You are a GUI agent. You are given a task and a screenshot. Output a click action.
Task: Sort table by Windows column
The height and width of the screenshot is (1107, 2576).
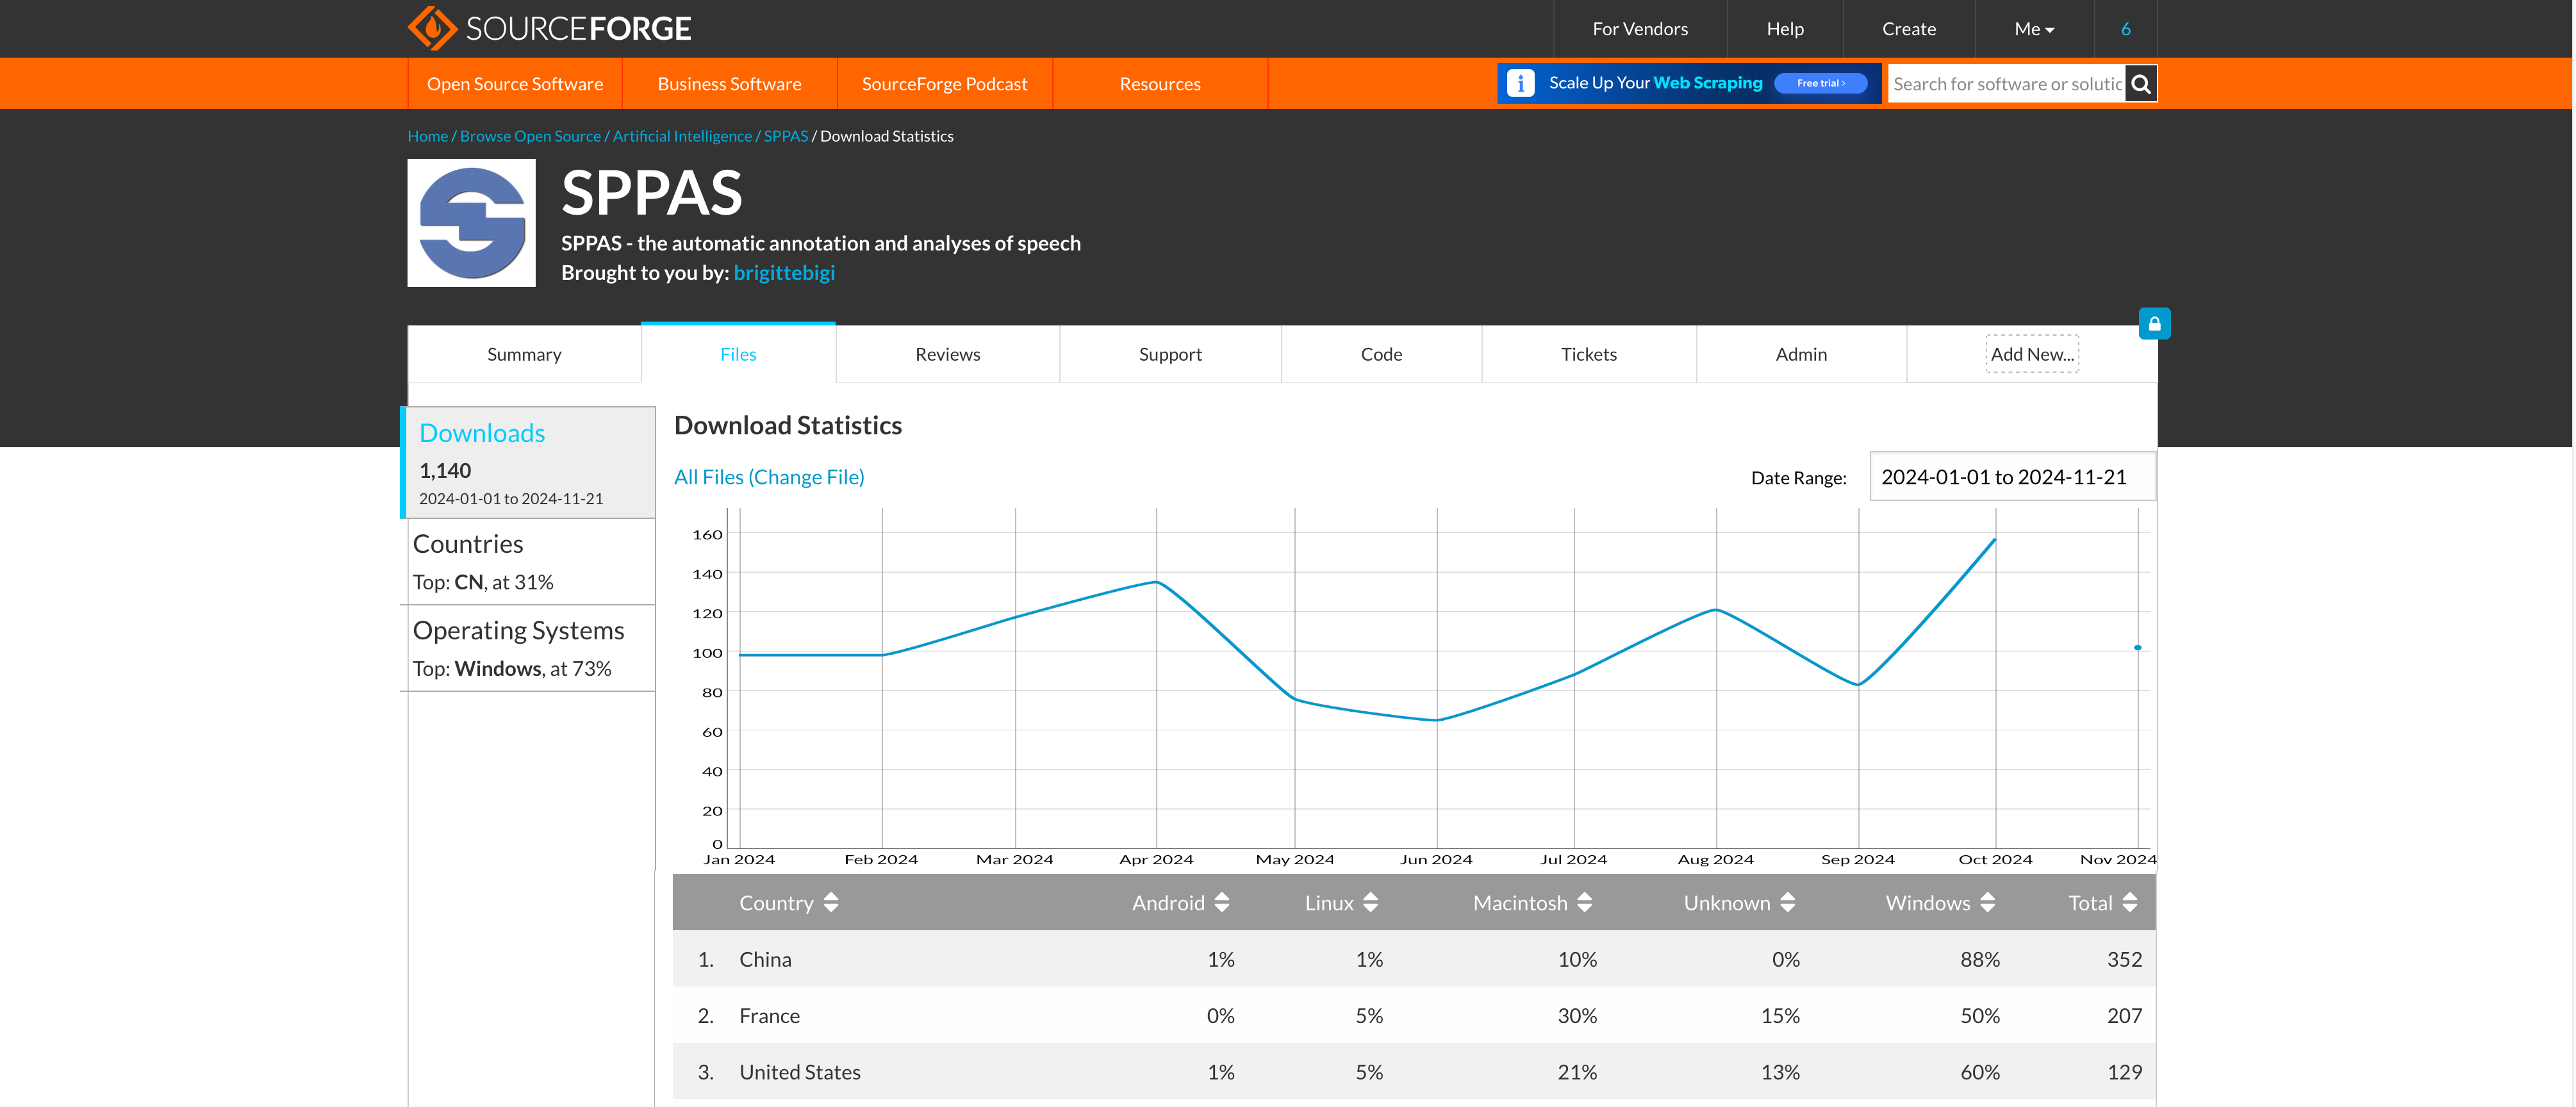(x=1941, y=903)
